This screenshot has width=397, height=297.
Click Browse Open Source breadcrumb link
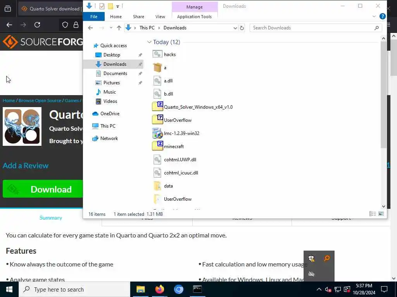[40, 101]
